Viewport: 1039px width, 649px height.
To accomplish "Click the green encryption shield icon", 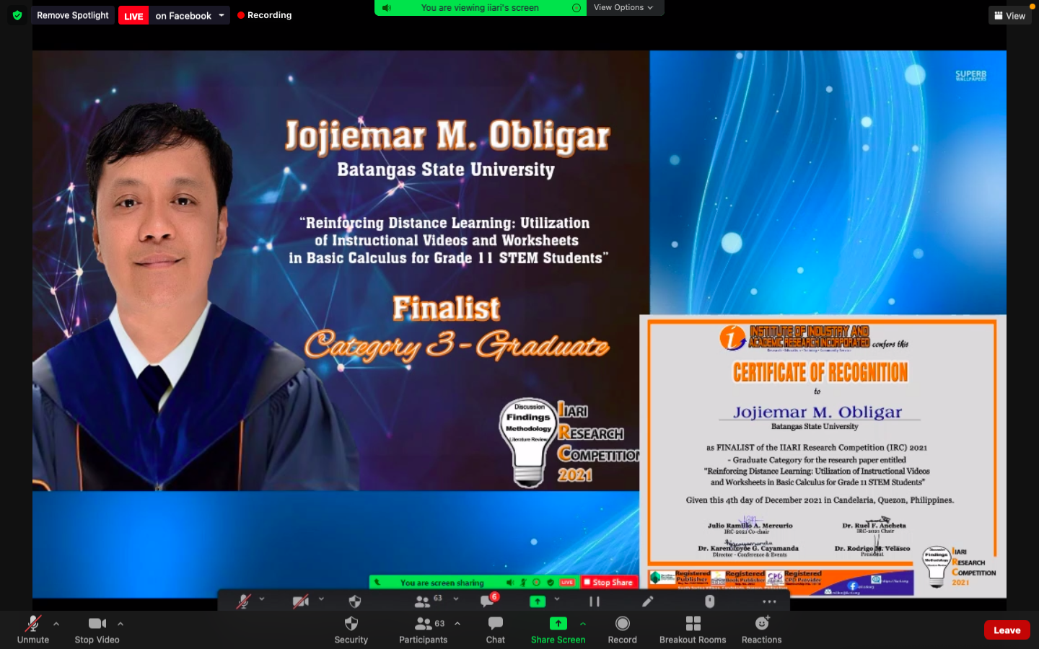I will (x=17, y=15).
